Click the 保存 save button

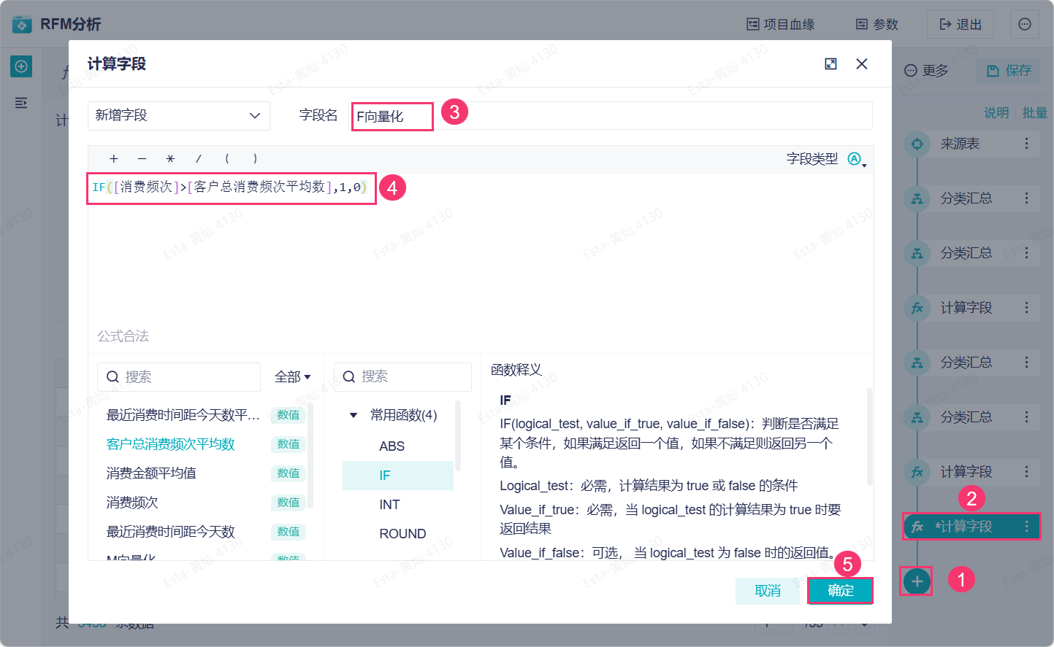pyautogui.click(x=1009, y=71)
